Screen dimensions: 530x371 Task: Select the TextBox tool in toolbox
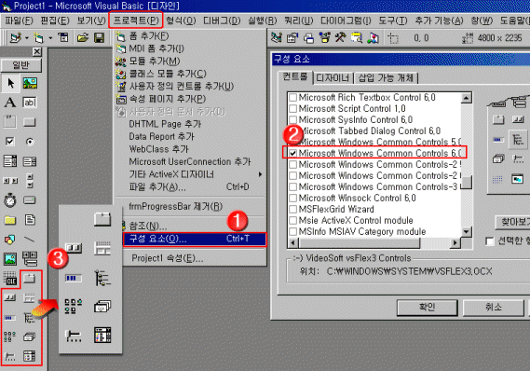click(30, 103)
